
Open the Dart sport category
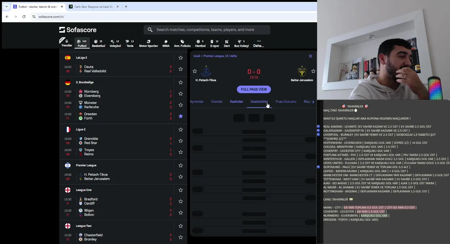pos(227,43)
